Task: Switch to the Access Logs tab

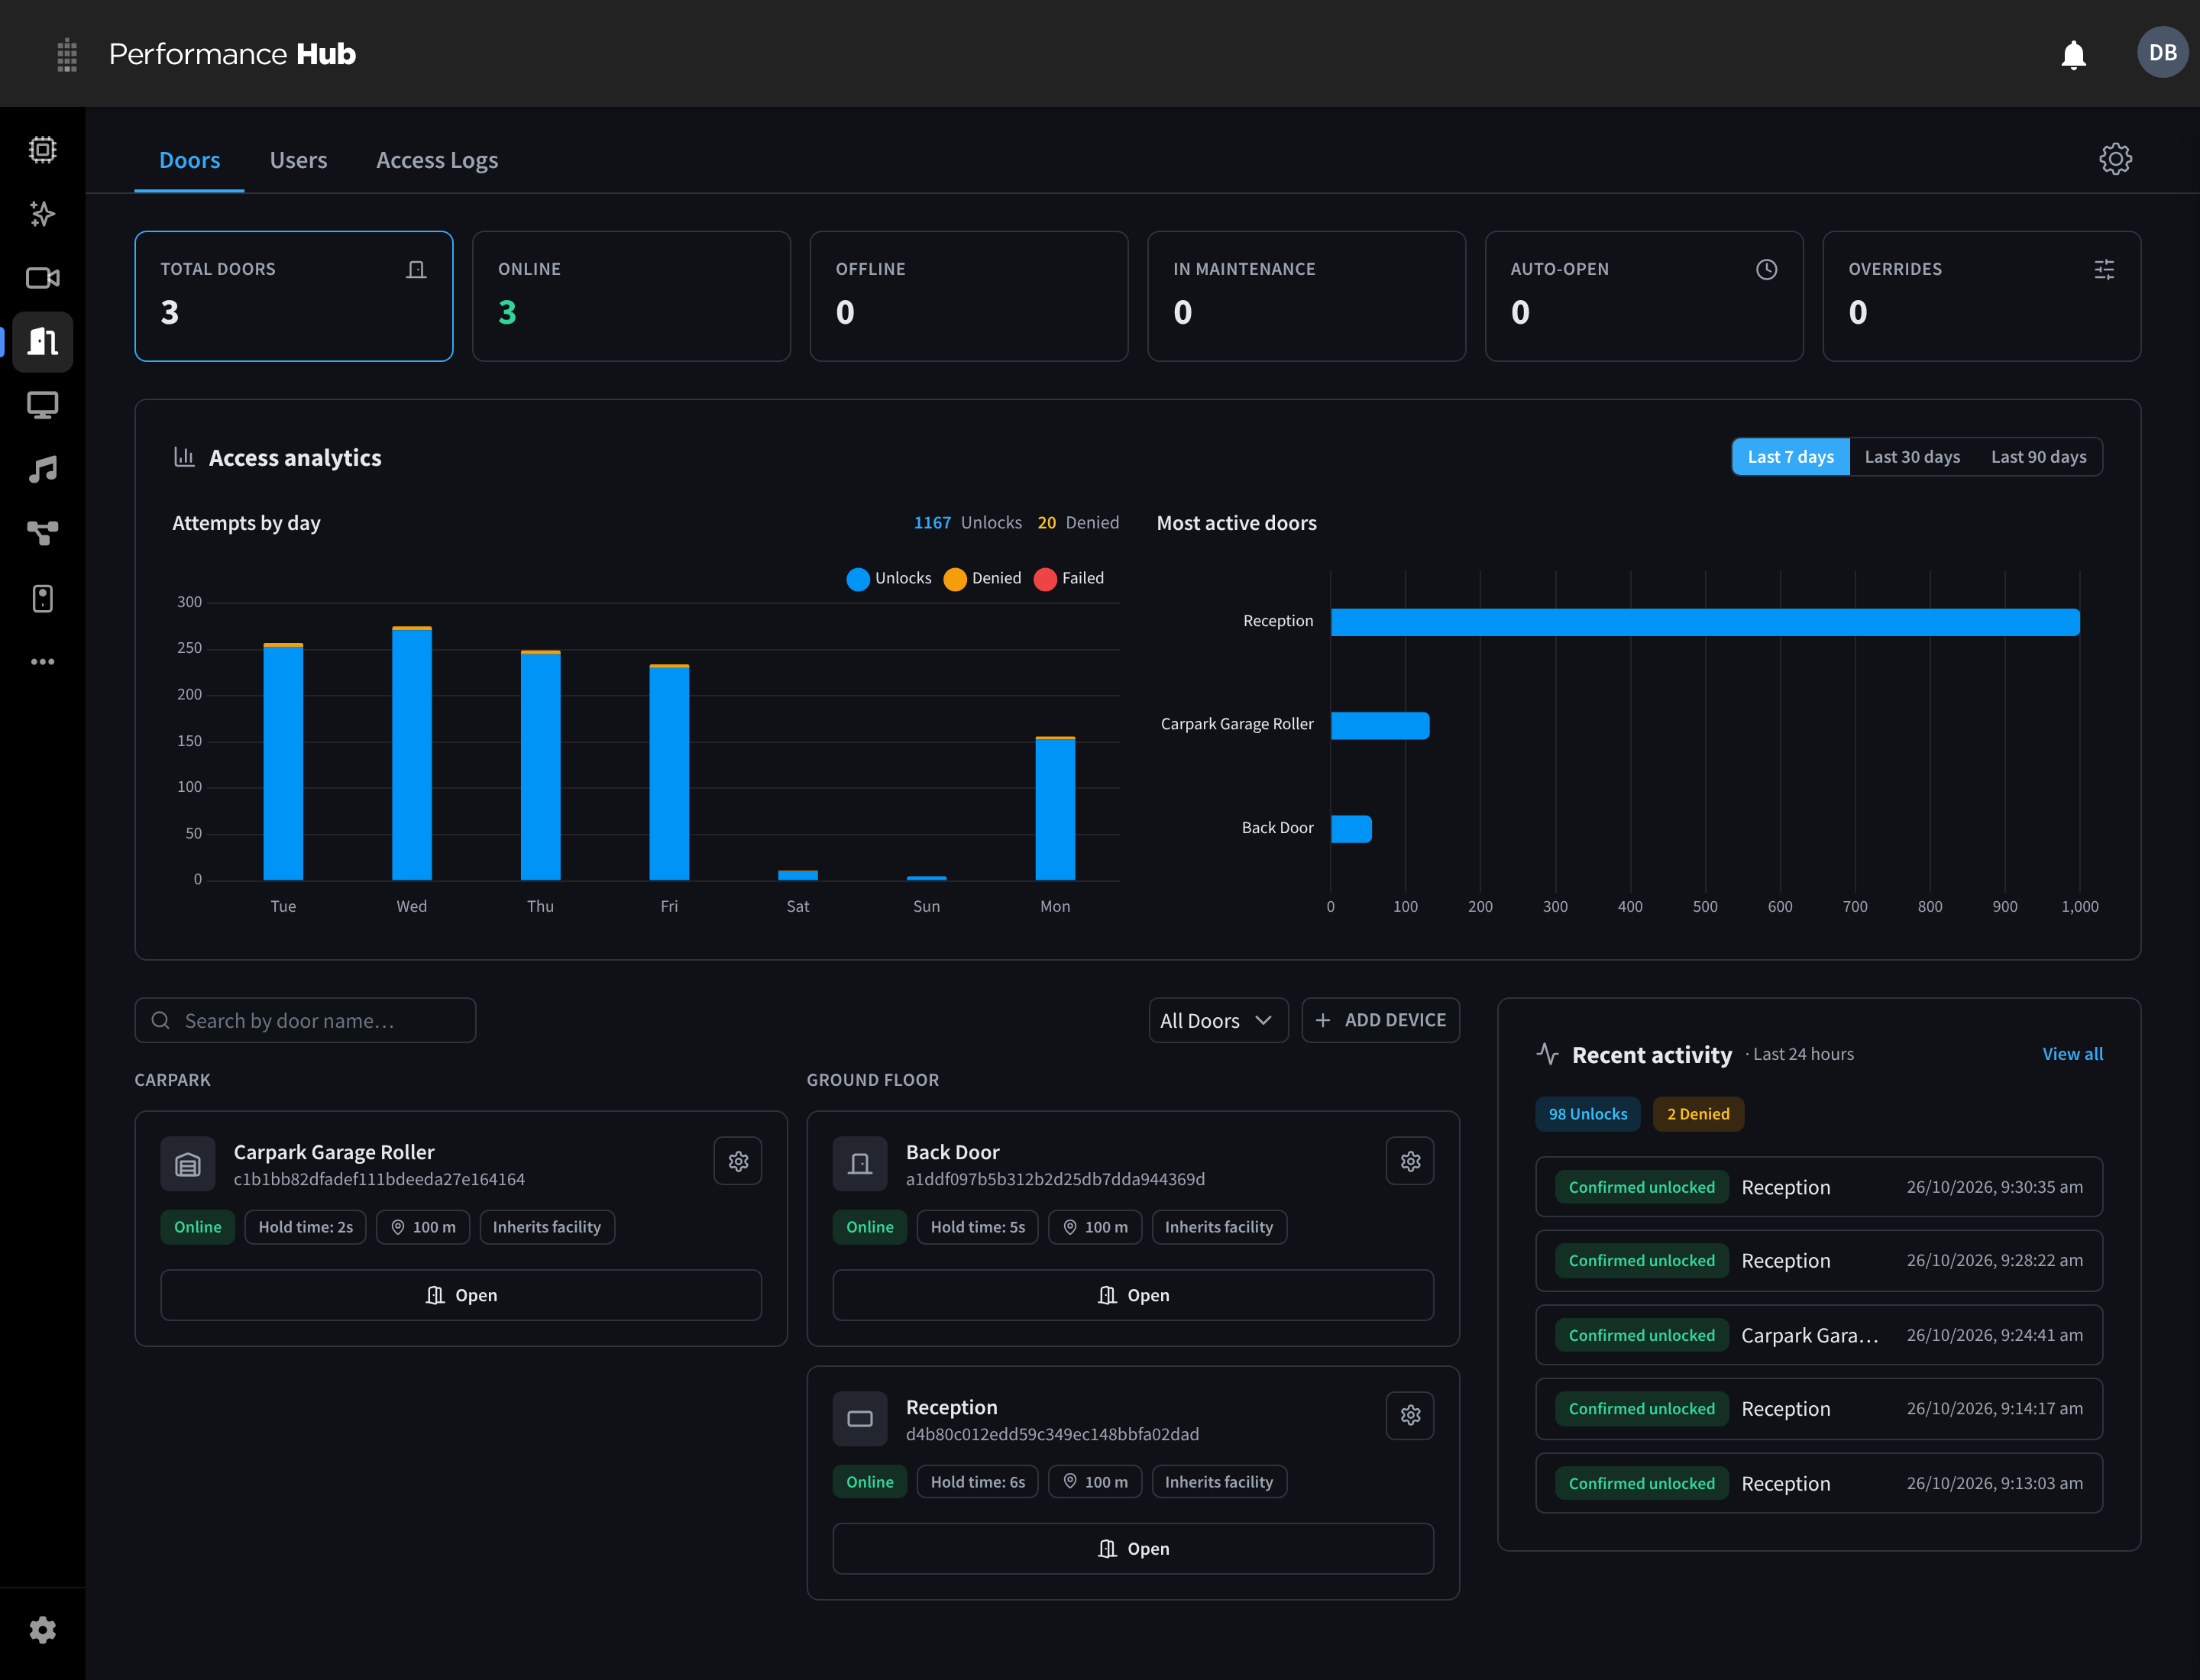Action: [x=436, y=160]
